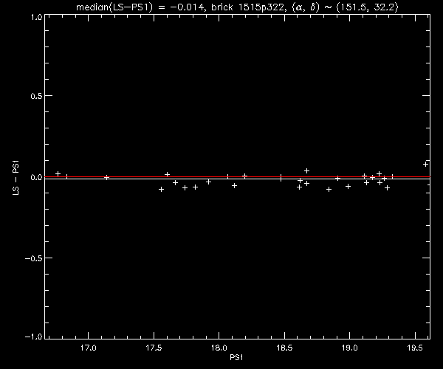Click the plot title with median(LS−PS1) = −0.014
Image resolution: width=443 pixels, height=369 pixels.
(237, 7)
